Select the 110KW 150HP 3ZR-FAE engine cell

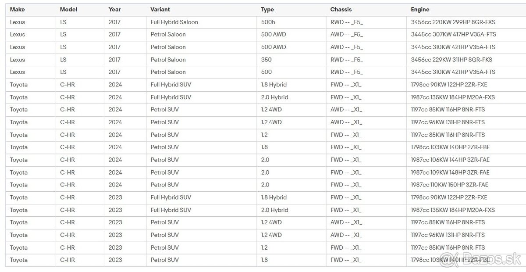(449, 185)
